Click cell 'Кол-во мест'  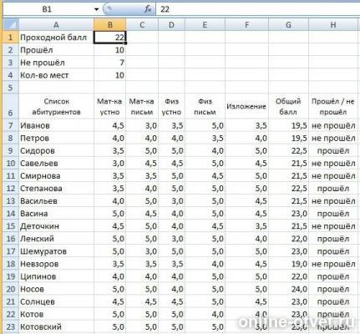(56, 75)
